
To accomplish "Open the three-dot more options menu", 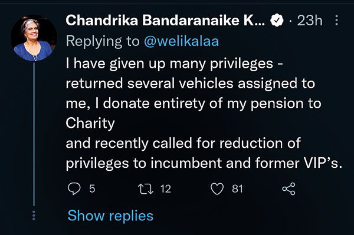I will [x=337, y=20].
